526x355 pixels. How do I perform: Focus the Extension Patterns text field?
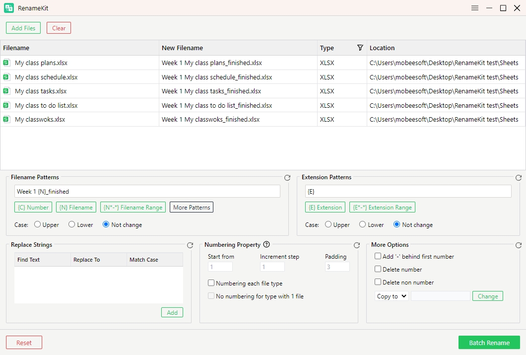(x=408, y=191)
